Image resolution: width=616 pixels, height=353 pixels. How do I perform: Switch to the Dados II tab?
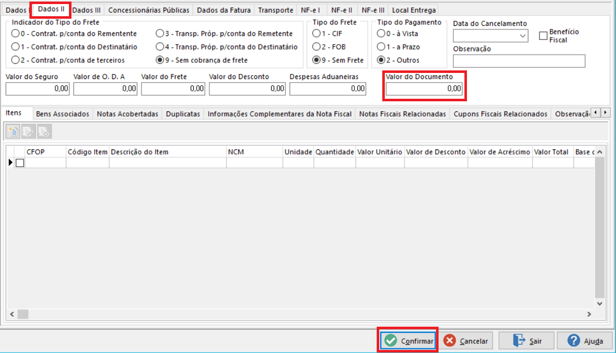pyautogui.click(x=51, y=9)
